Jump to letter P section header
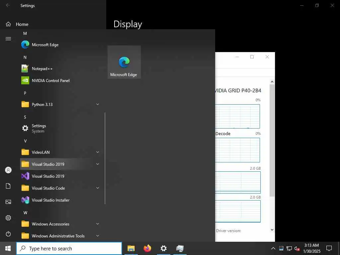This screenshot has width=340, height=255. pos(25,93)
